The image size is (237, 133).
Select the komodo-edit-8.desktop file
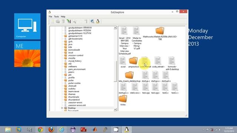pyautogui.click(x=172, y=64)
